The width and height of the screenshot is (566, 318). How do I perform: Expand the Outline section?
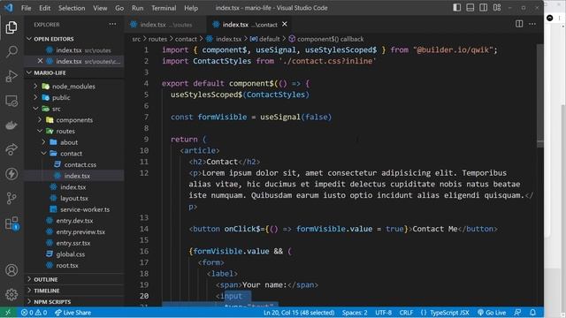(x=73, y=279)
